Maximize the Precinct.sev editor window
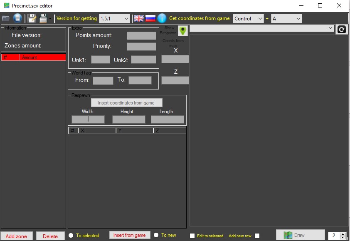The height and width of the screenshot is (241, 350). click(x=320, y=5)
